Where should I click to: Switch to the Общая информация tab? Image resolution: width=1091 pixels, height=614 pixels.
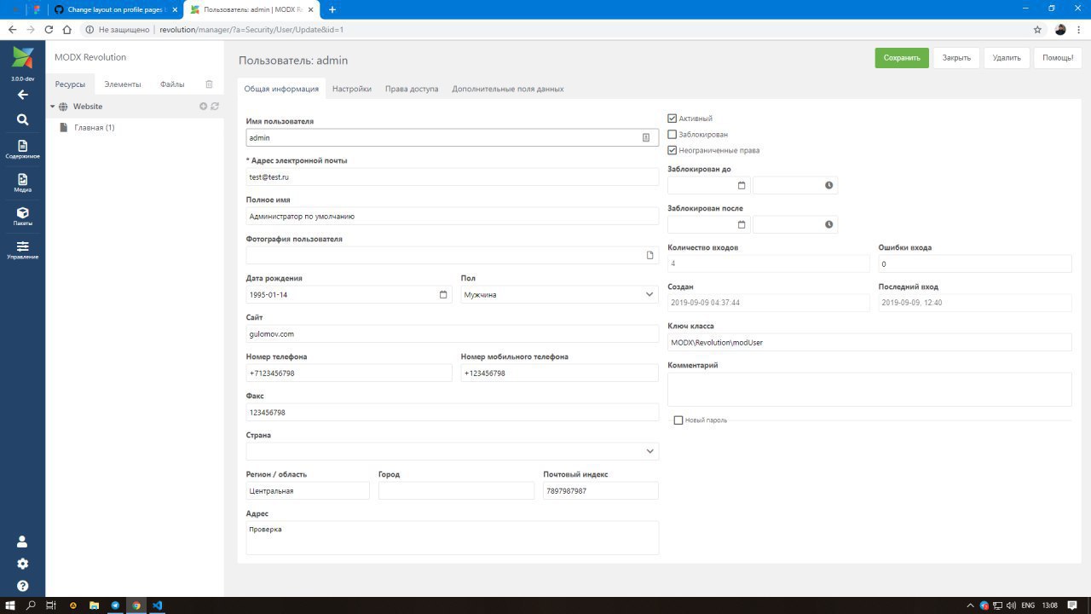(281, 89)
